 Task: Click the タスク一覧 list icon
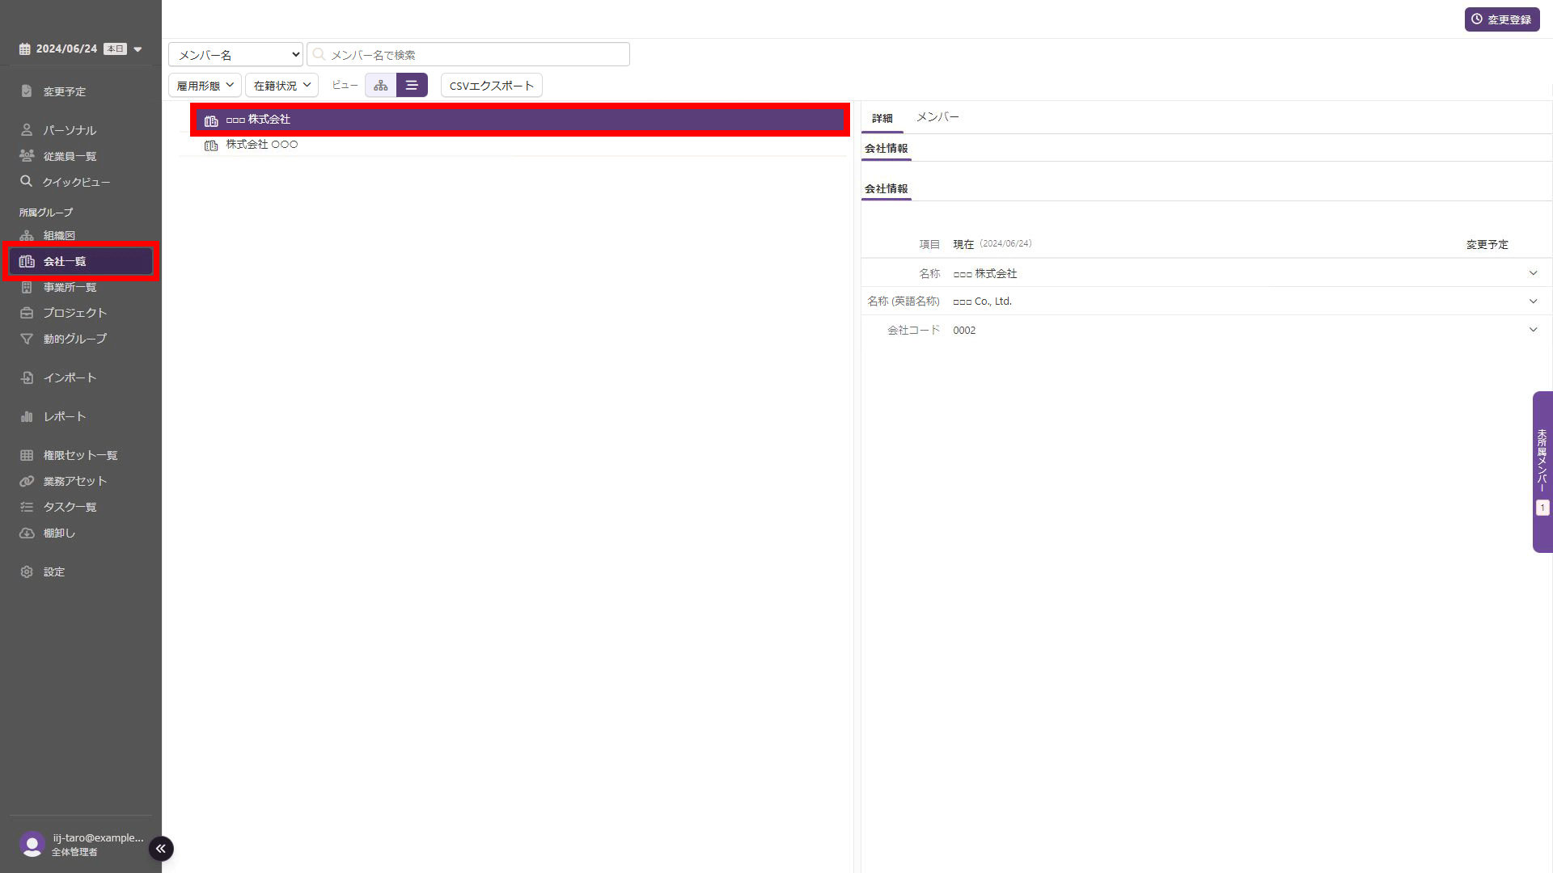(x=27, y=507)
